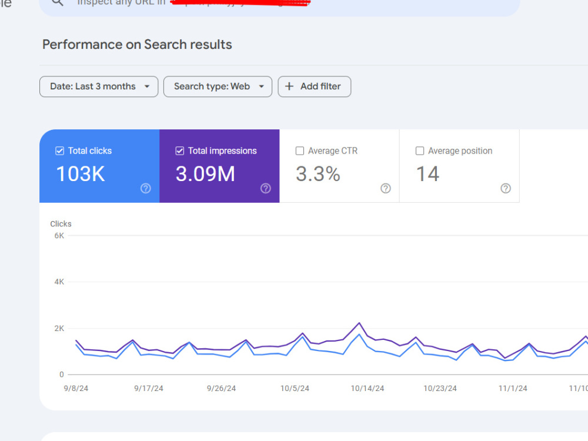
Task: Open the Search type: Web filter
Action: pos(218,86)
